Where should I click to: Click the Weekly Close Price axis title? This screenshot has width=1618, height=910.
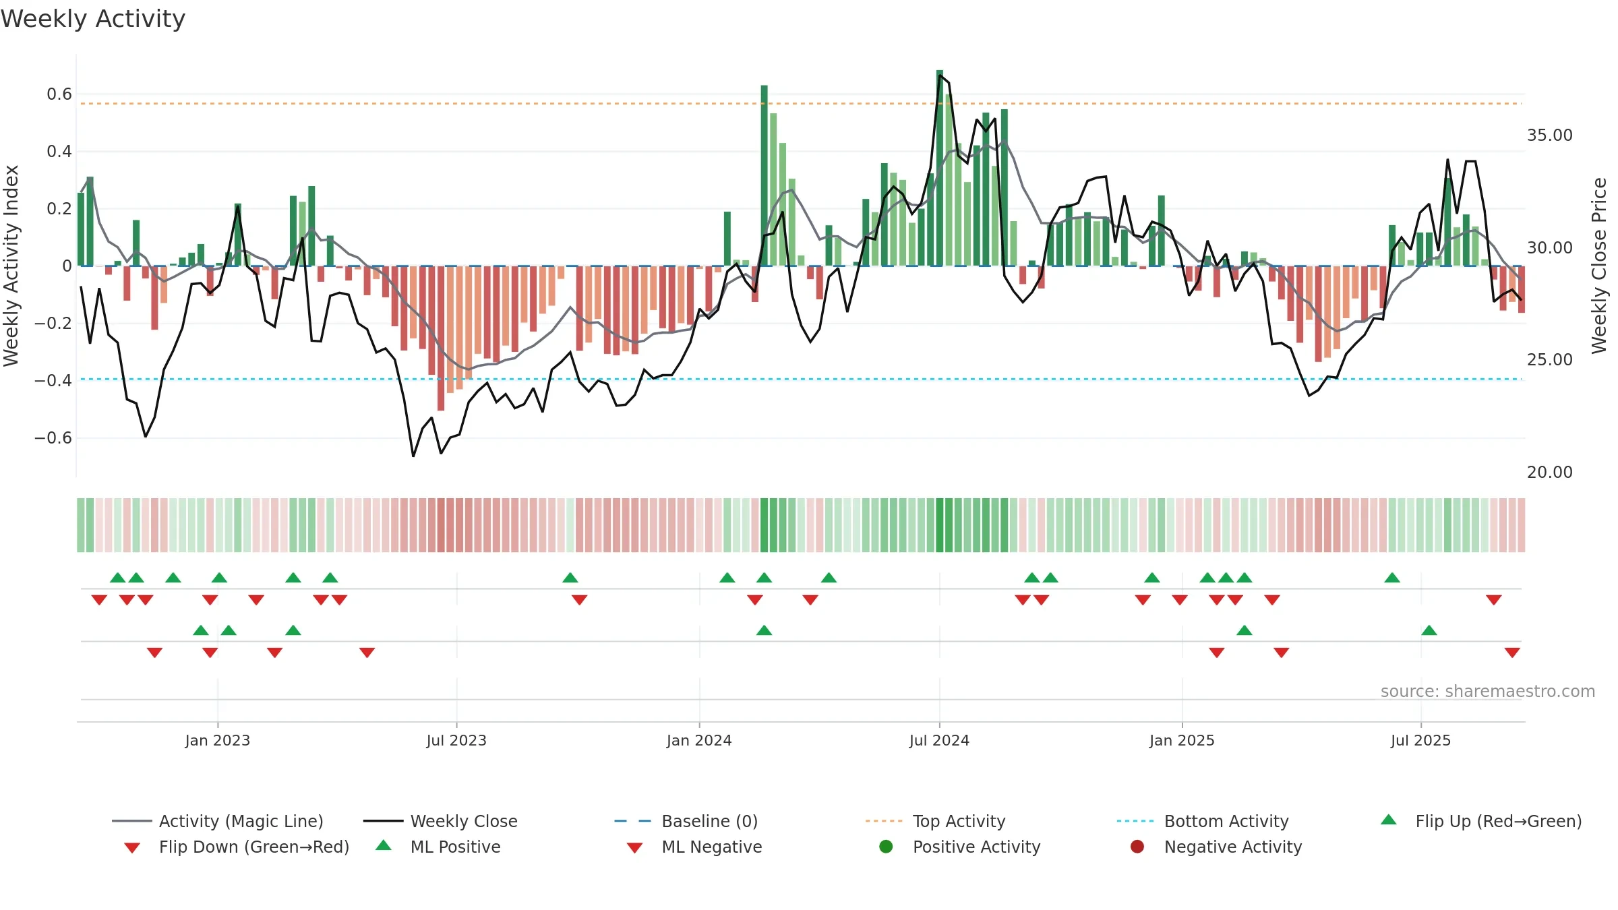[1599, 266]
